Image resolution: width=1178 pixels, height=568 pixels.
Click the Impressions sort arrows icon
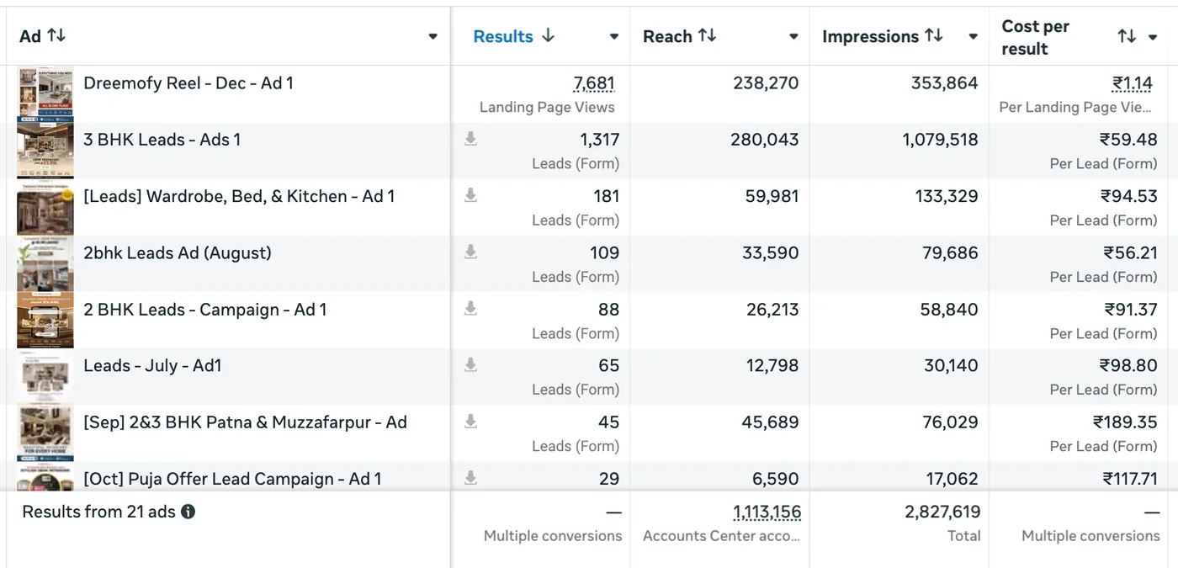tap(934, 35)
